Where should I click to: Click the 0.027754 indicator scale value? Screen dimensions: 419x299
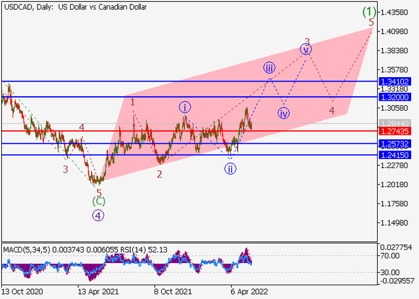coord(396,248)
